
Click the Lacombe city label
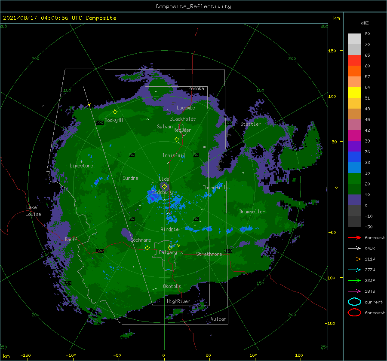tap(186, 108)
